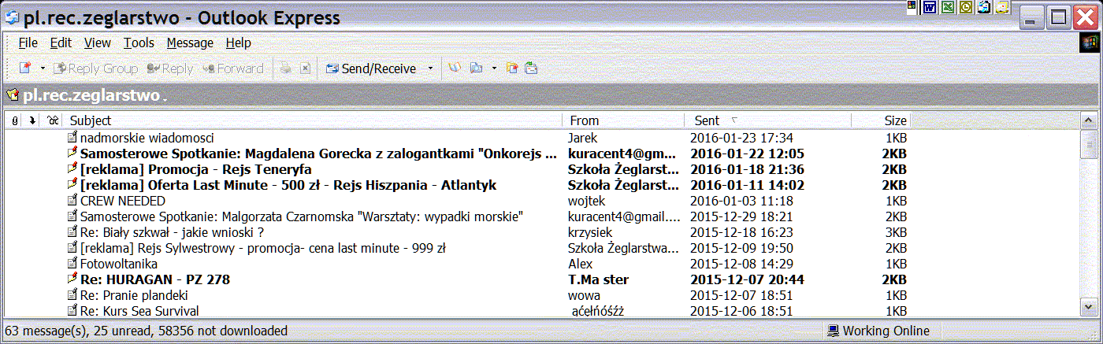Open the Tools menu
This screenshot has width=1103, height=344.
[x=139, y=43]
